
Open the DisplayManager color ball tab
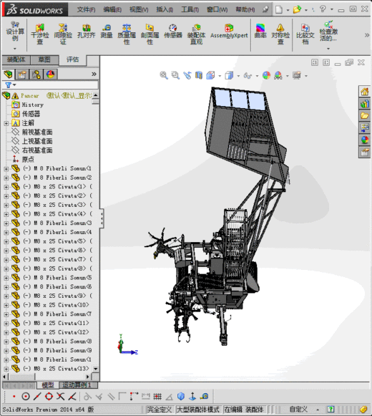click(50, 74)
